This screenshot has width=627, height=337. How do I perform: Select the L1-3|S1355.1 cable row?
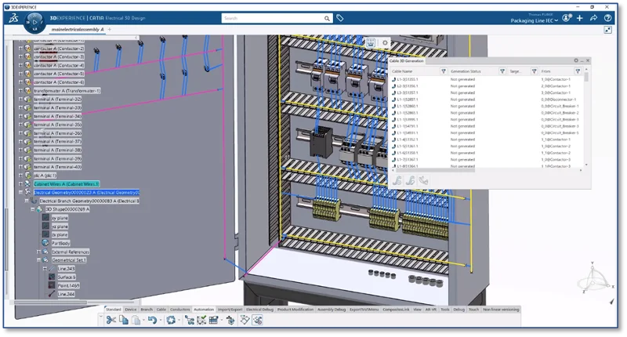[x=408, y=80]
